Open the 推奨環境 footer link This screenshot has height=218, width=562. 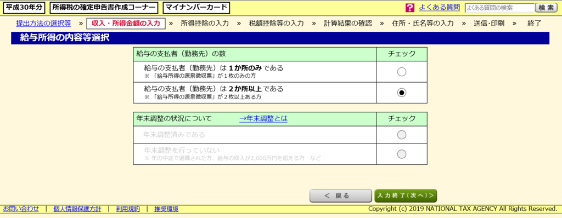click(166, 209)
